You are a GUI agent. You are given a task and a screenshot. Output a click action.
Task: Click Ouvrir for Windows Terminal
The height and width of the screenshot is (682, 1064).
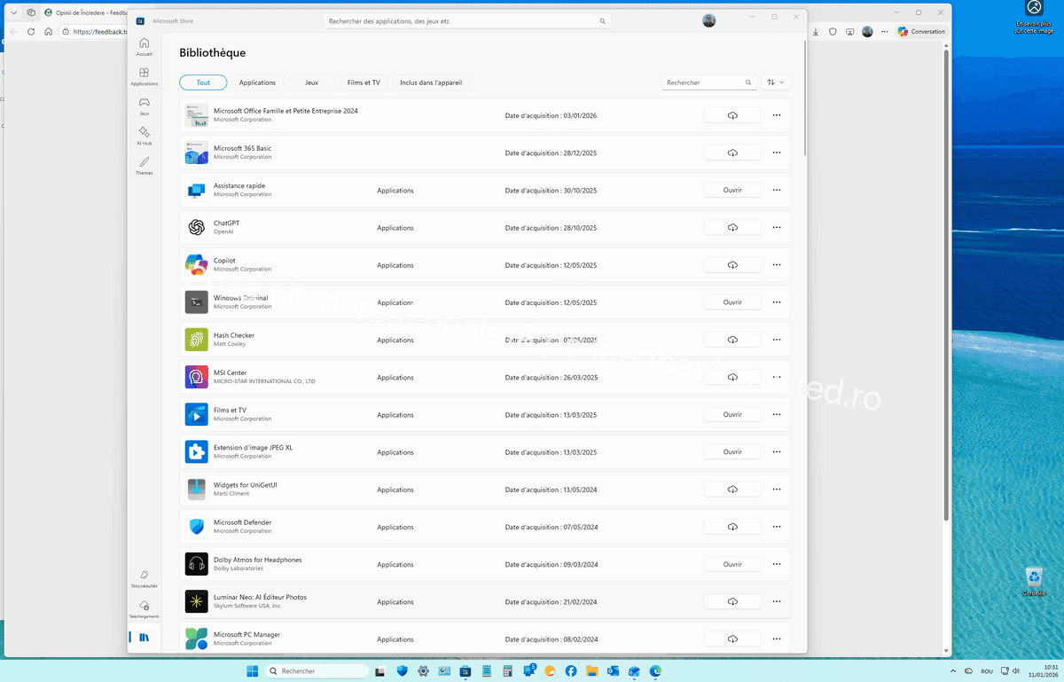click(x=732, y=302)
